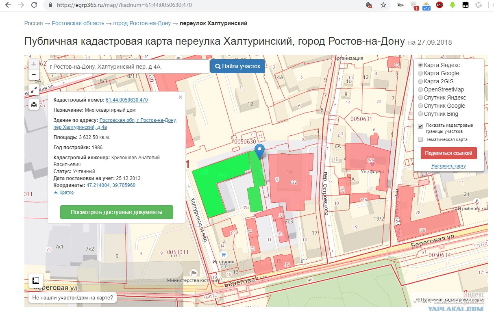Reload the page in browser

tap(34, 5)
